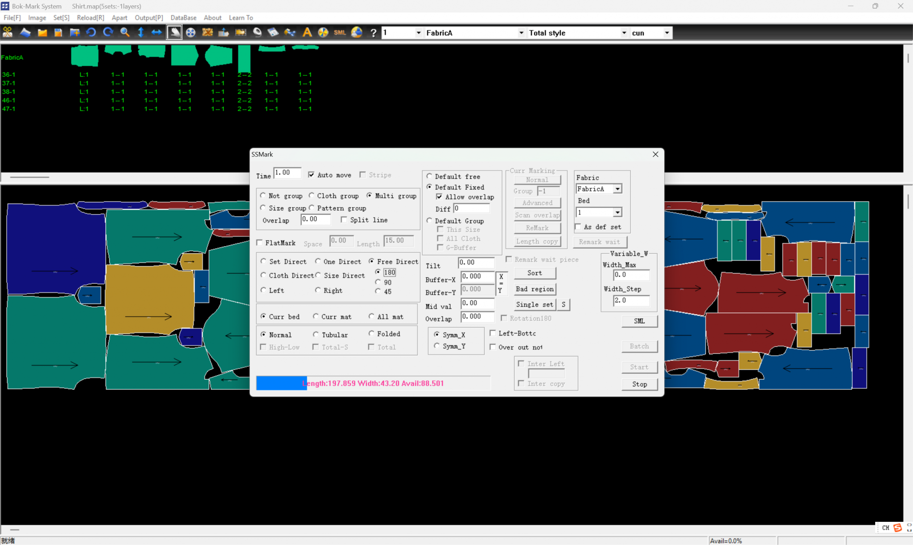Expand the Bed dropdown in SSMark dialog
Viewport: 913px width, 545px height.
point(617,213)
